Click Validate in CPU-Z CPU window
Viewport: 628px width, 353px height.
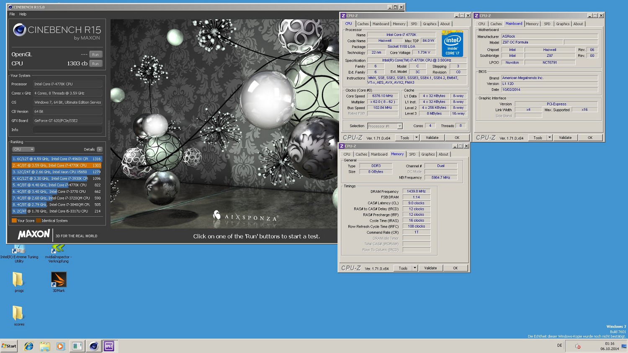[432, 138]
